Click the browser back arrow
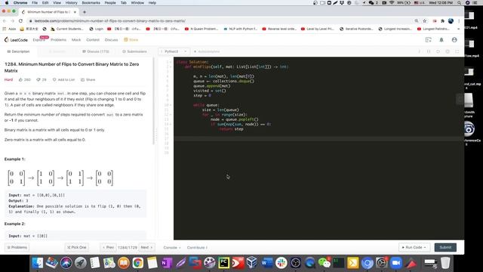 5,21
